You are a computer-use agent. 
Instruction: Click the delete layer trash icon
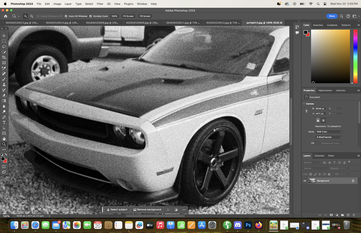(x=354, y=215)
